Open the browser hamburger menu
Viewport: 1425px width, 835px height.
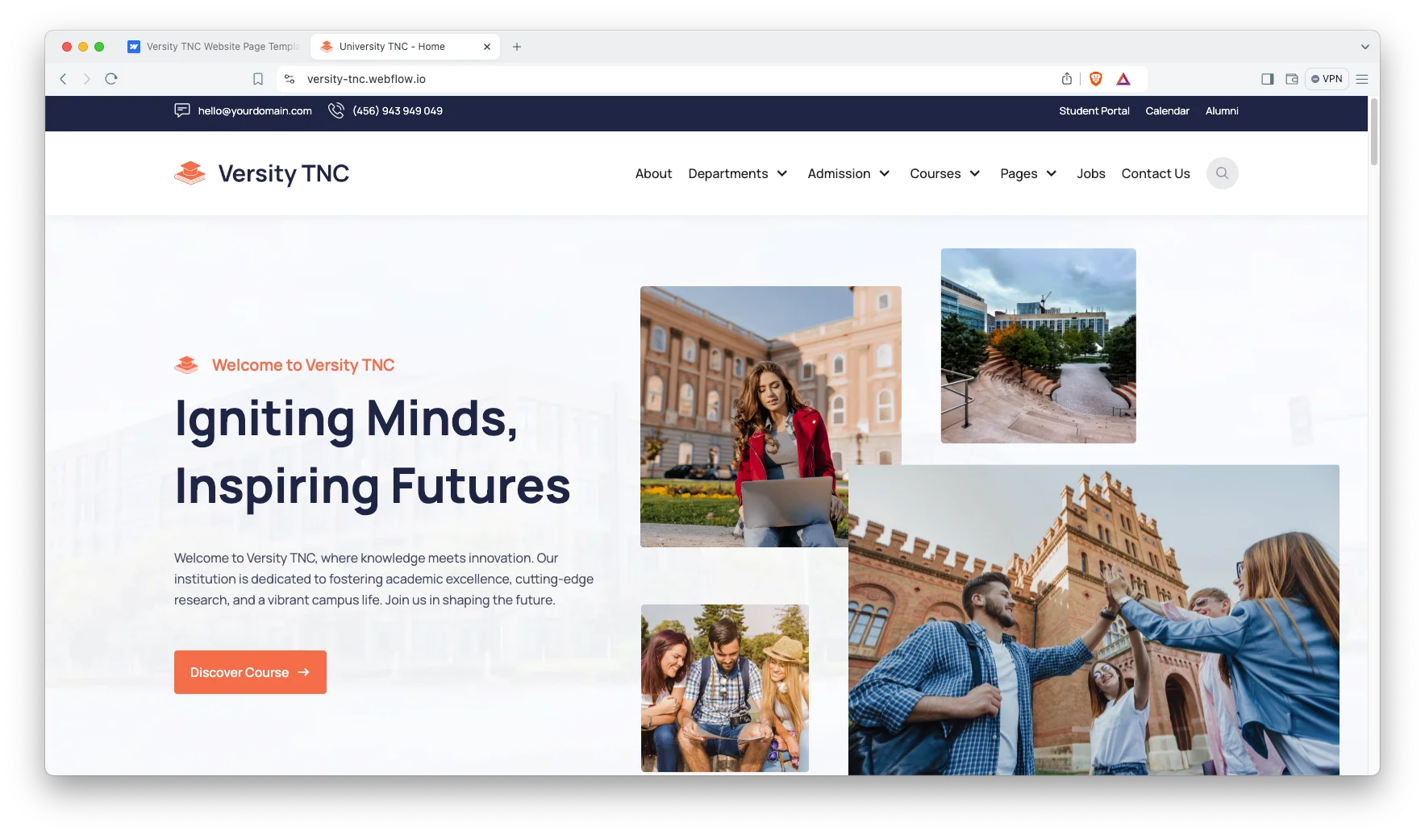coord(1362,79)
